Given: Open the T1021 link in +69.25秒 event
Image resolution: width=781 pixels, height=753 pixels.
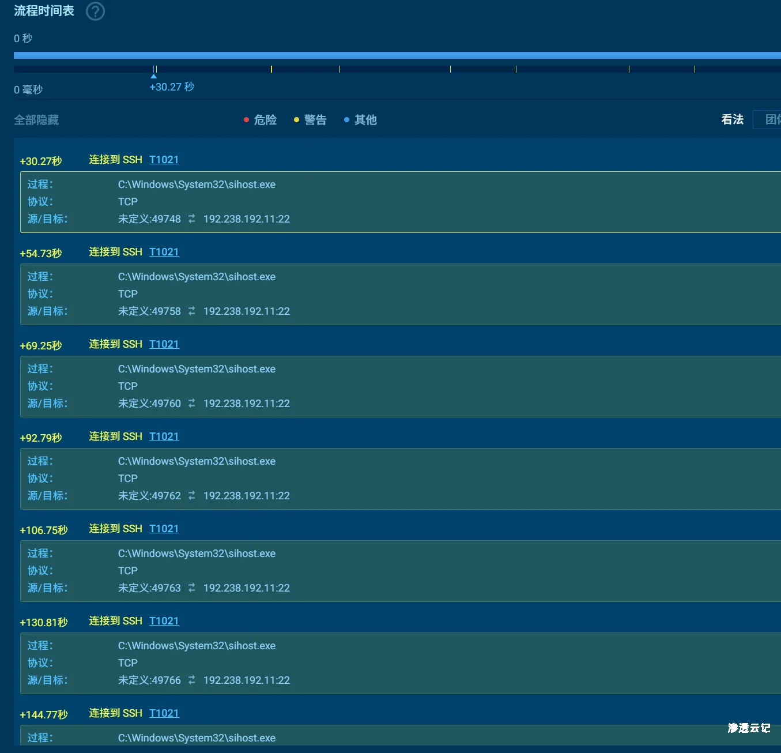Looking at the screenshot, I should pos(164,344).
